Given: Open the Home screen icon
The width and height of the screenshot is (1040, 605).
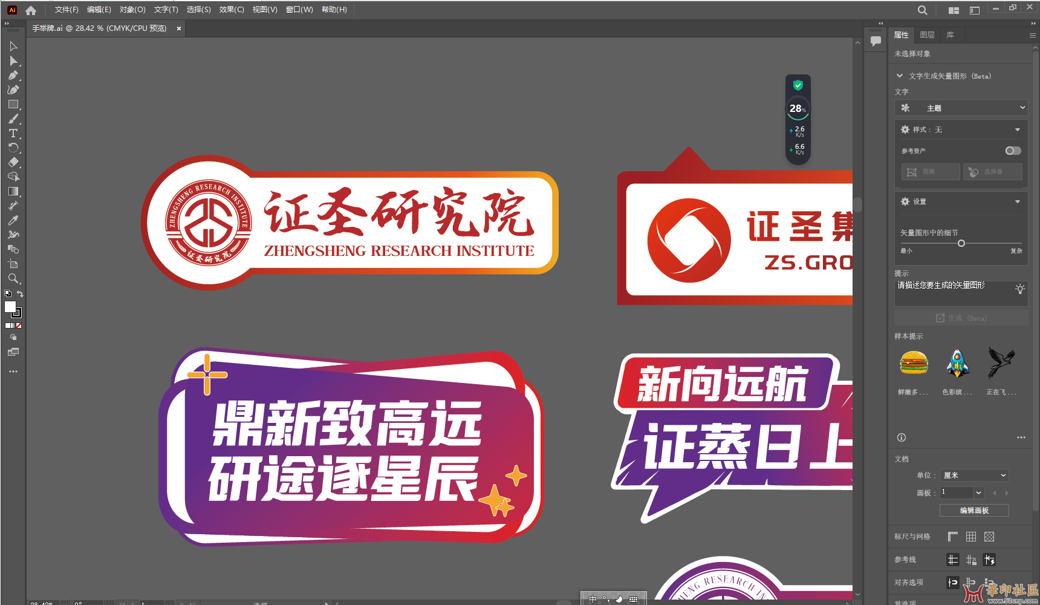Looking at the screenshot, I should click(x=31, y=10).
